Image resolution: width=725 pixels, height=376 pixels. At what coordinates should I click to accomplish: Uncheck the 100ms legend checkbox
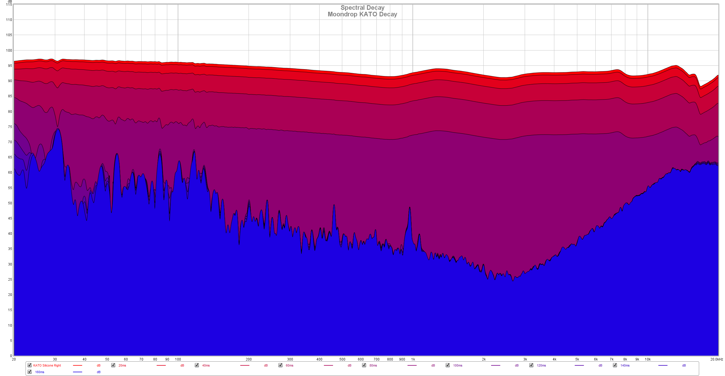tap(448, 365)
